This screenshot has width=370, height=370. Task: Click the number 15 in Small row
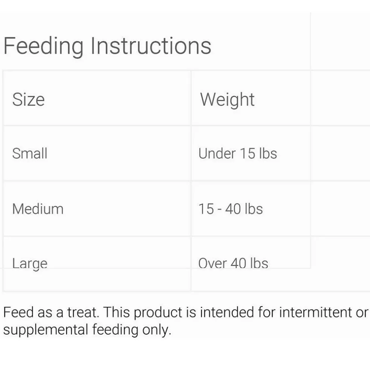[247, 153]
